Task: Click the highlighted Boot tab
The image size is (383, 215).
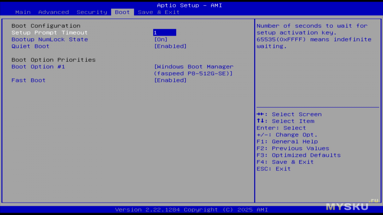Action: pyautogui.click(x=122, y=12)
